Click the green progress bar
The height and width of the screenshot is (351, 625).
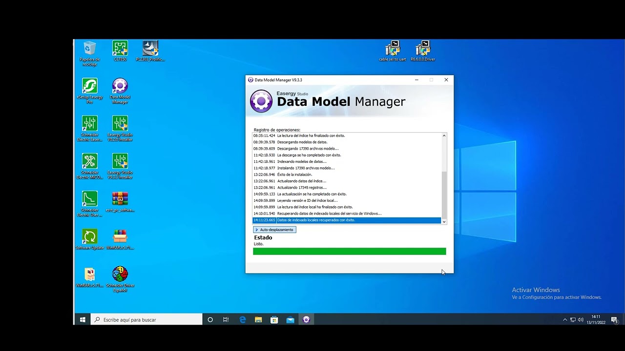(350, 252)
